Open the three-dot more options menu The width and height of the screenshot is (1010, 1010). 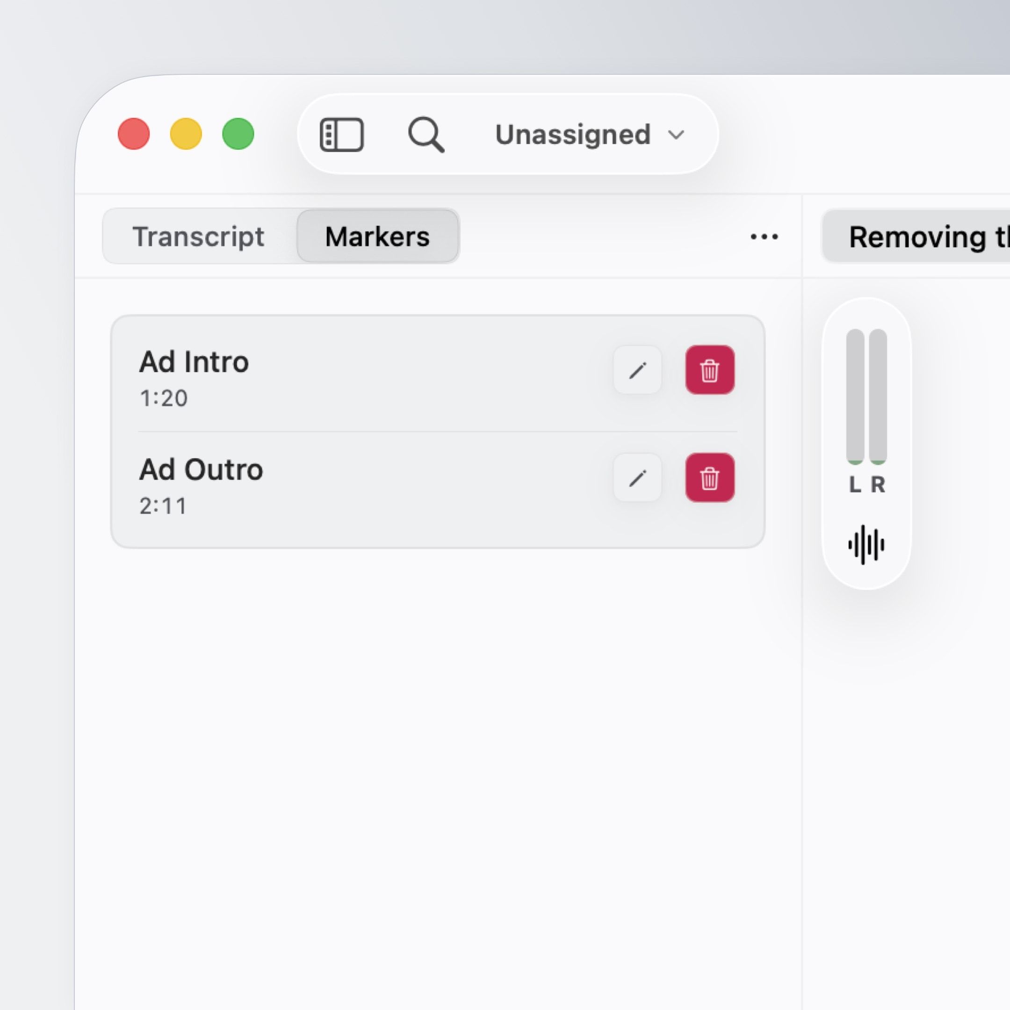click(x=764, y=237)
